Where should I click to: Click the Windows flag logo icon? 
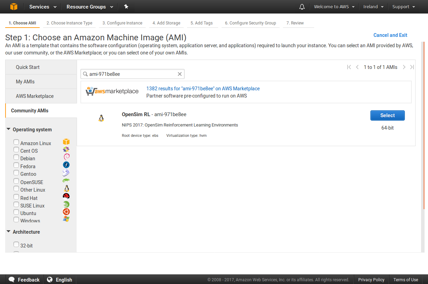pos(66,219)
